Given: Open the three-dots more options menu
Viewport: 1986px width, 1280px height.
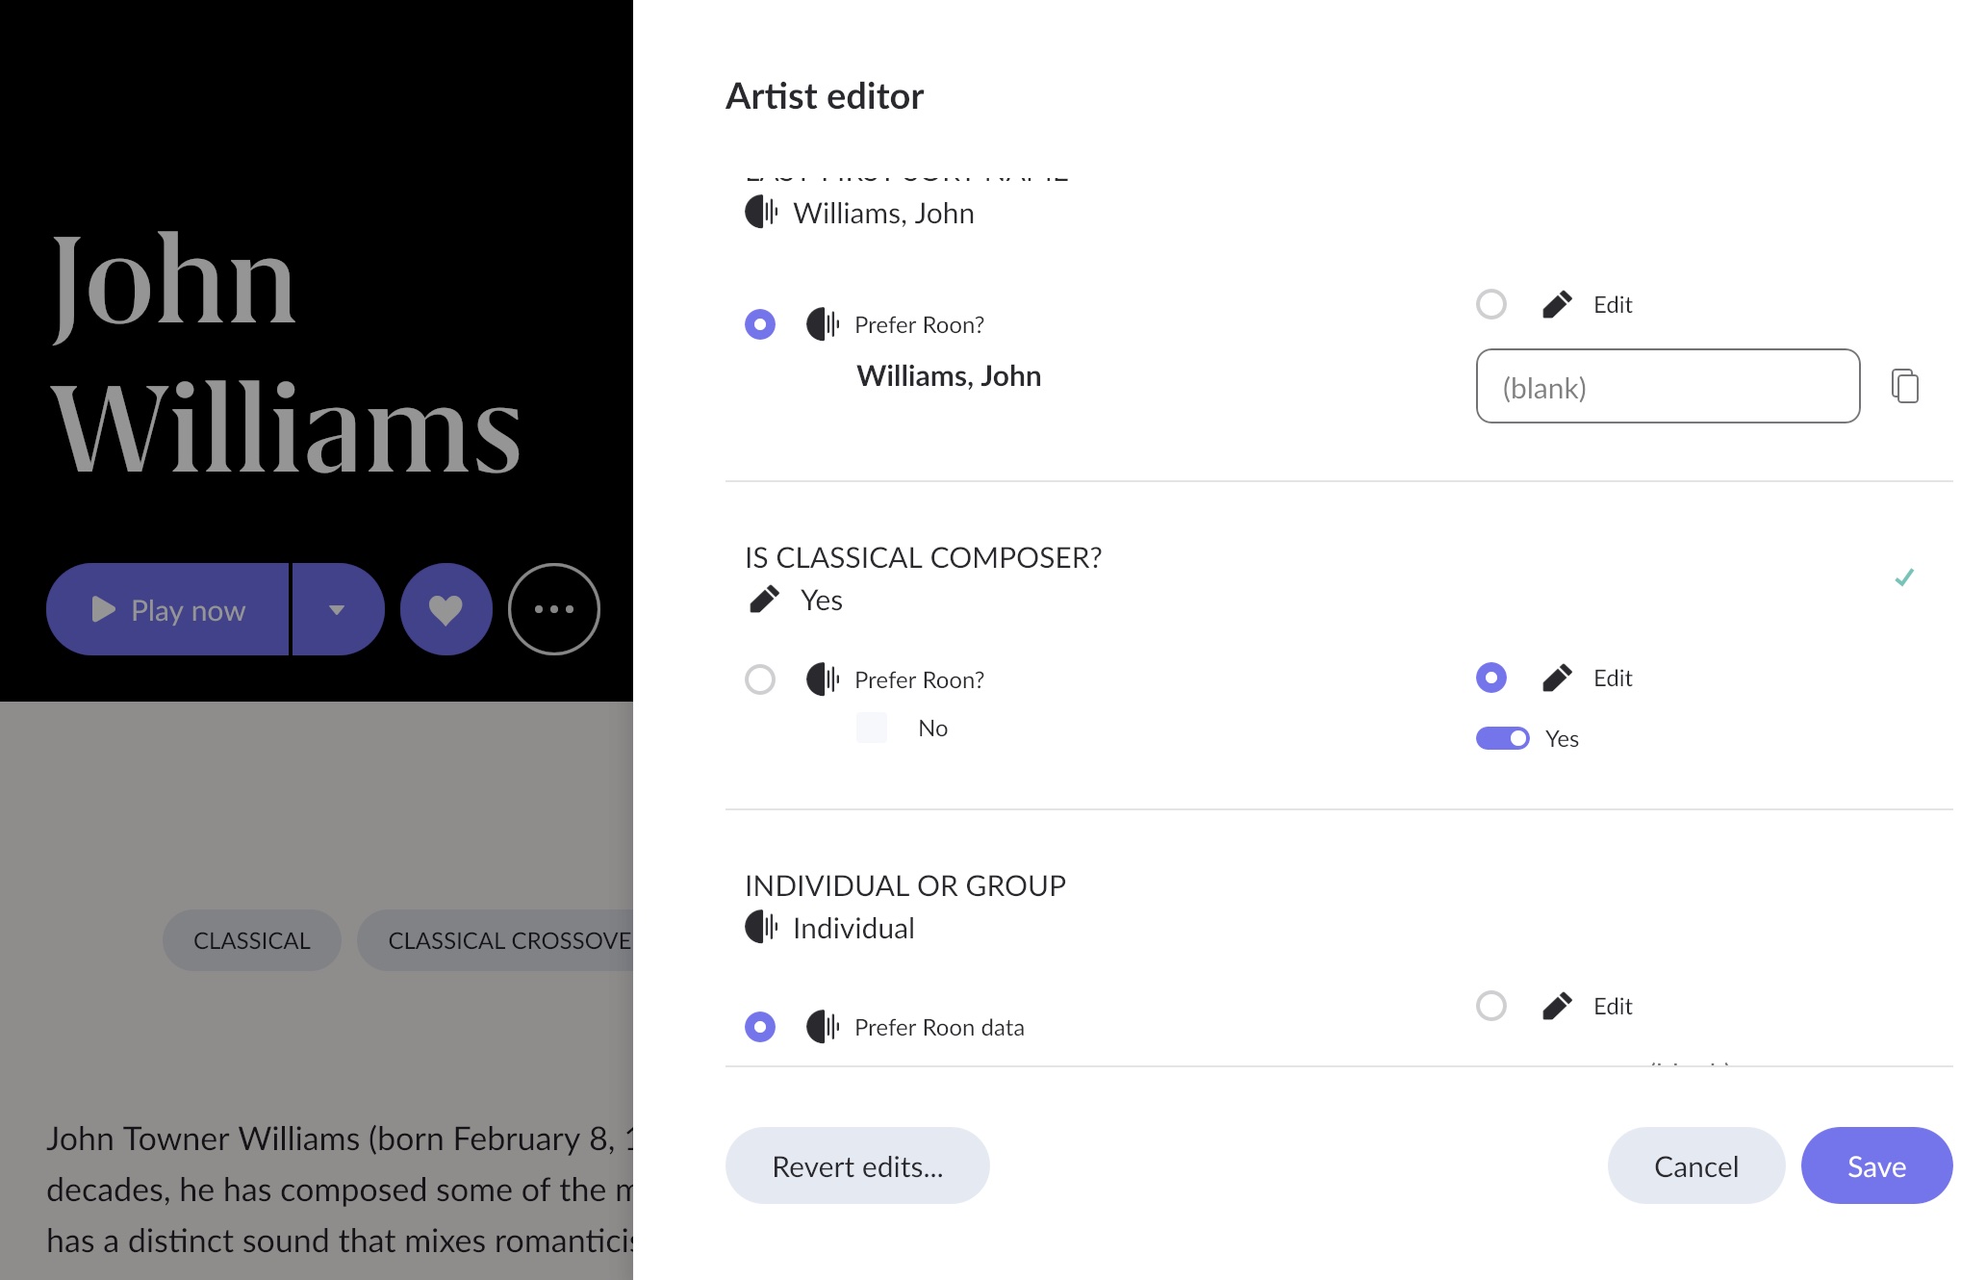Looking at the screenshot, I should pyautogui.click(x=554, y=609).
